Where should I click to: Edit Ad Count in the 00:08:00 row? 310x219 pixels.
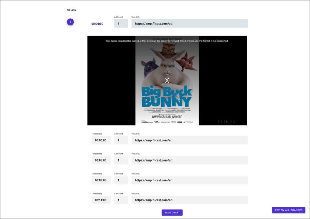121,180
